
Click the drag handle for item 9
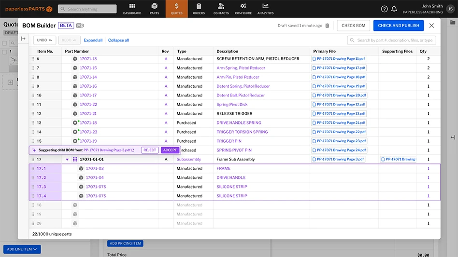[x=33, y=86]
